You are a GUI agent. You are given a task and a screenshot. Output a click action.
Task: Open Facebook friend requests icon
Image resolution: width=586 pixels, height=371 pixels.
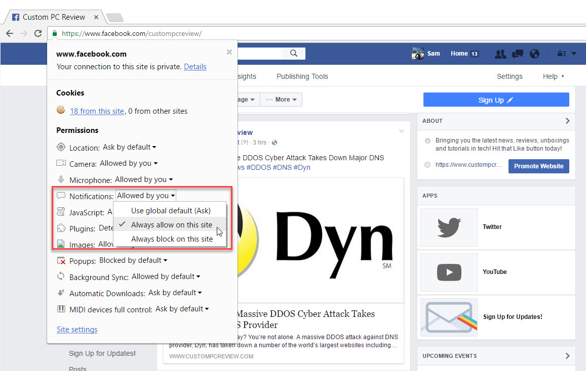click(500, 54)
